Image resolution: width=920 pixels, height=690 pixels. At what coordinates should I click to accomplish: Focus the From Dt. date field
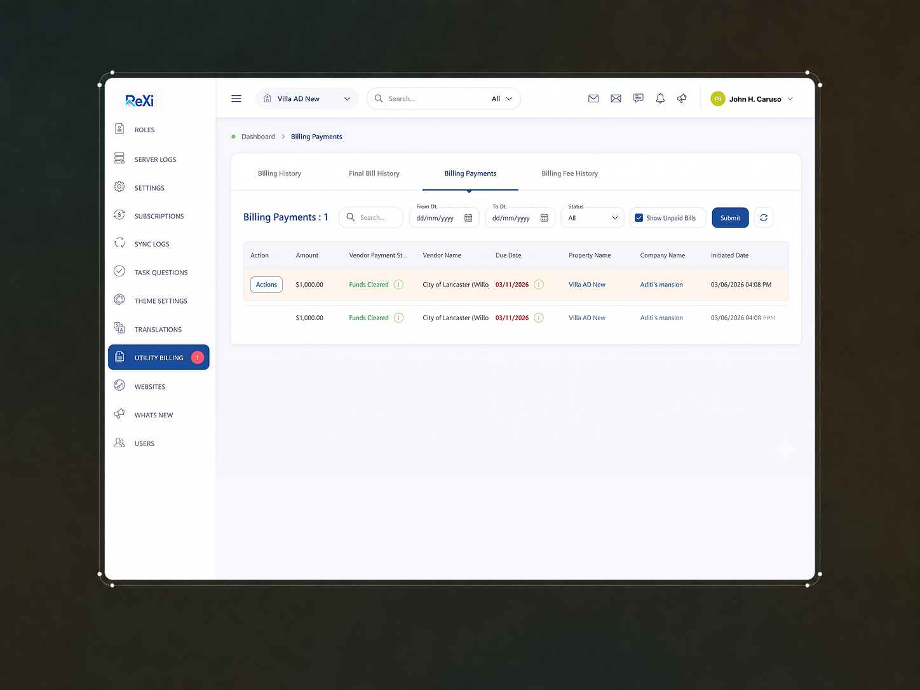[x=444, y=218]
